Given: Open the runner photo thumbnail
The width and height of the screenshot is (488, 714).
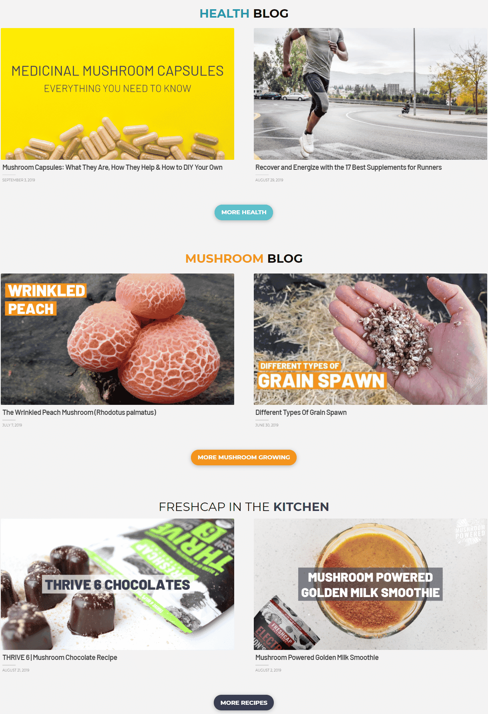Looking at the screenshot, I should click(370, 94).
